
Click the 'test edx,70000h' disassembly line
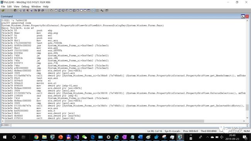coord(32,43)
